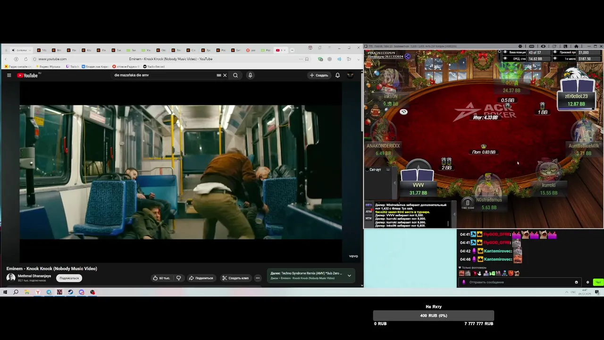Screen dimensions: 604x340
Task: Open the poker toolbar eye view icon
Action: (x=543, y=46)
